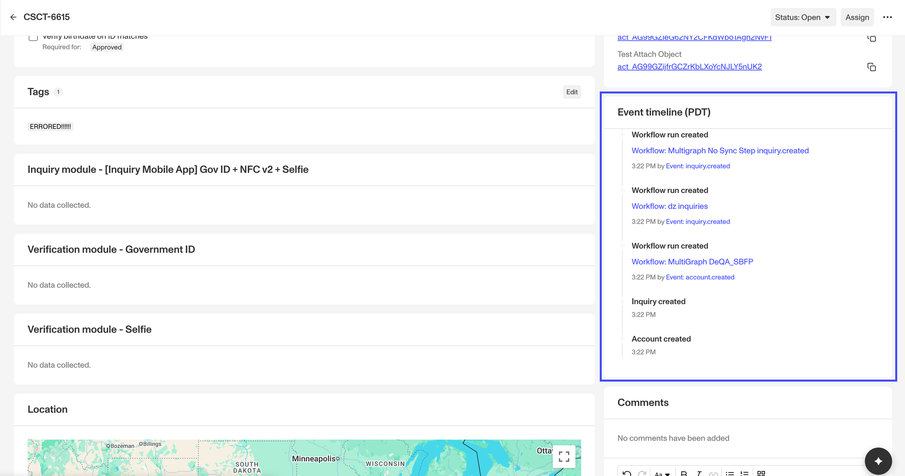The width and height of the screenshot is (905, 476).
Task: Open the three-dot more options menu
Action: (x=887, y=17)
